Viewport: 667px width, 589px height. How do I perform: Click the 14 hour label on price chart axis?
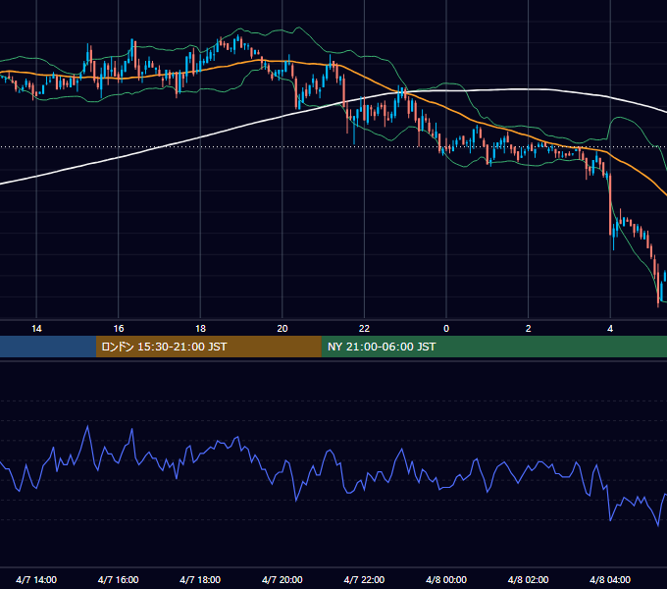click(x=36, y=329)
